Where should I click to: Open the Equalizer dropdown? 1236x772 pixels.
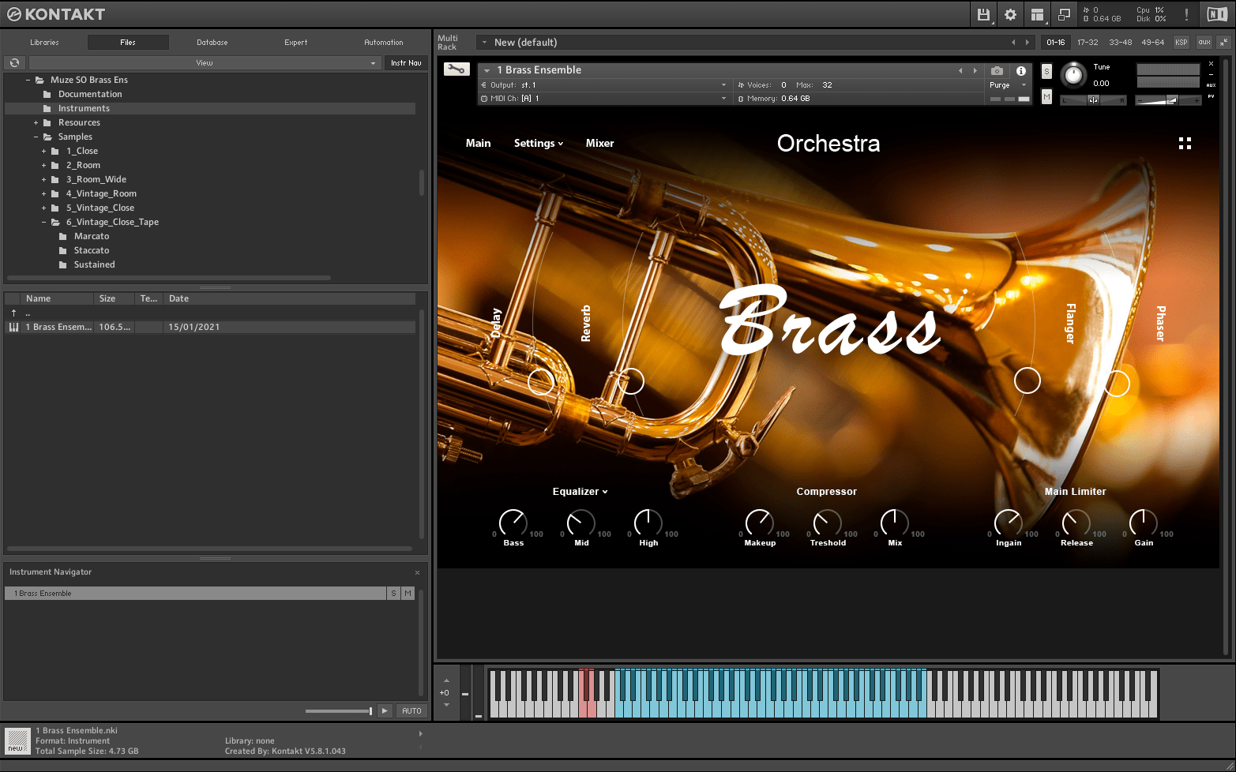click(580, 491)
